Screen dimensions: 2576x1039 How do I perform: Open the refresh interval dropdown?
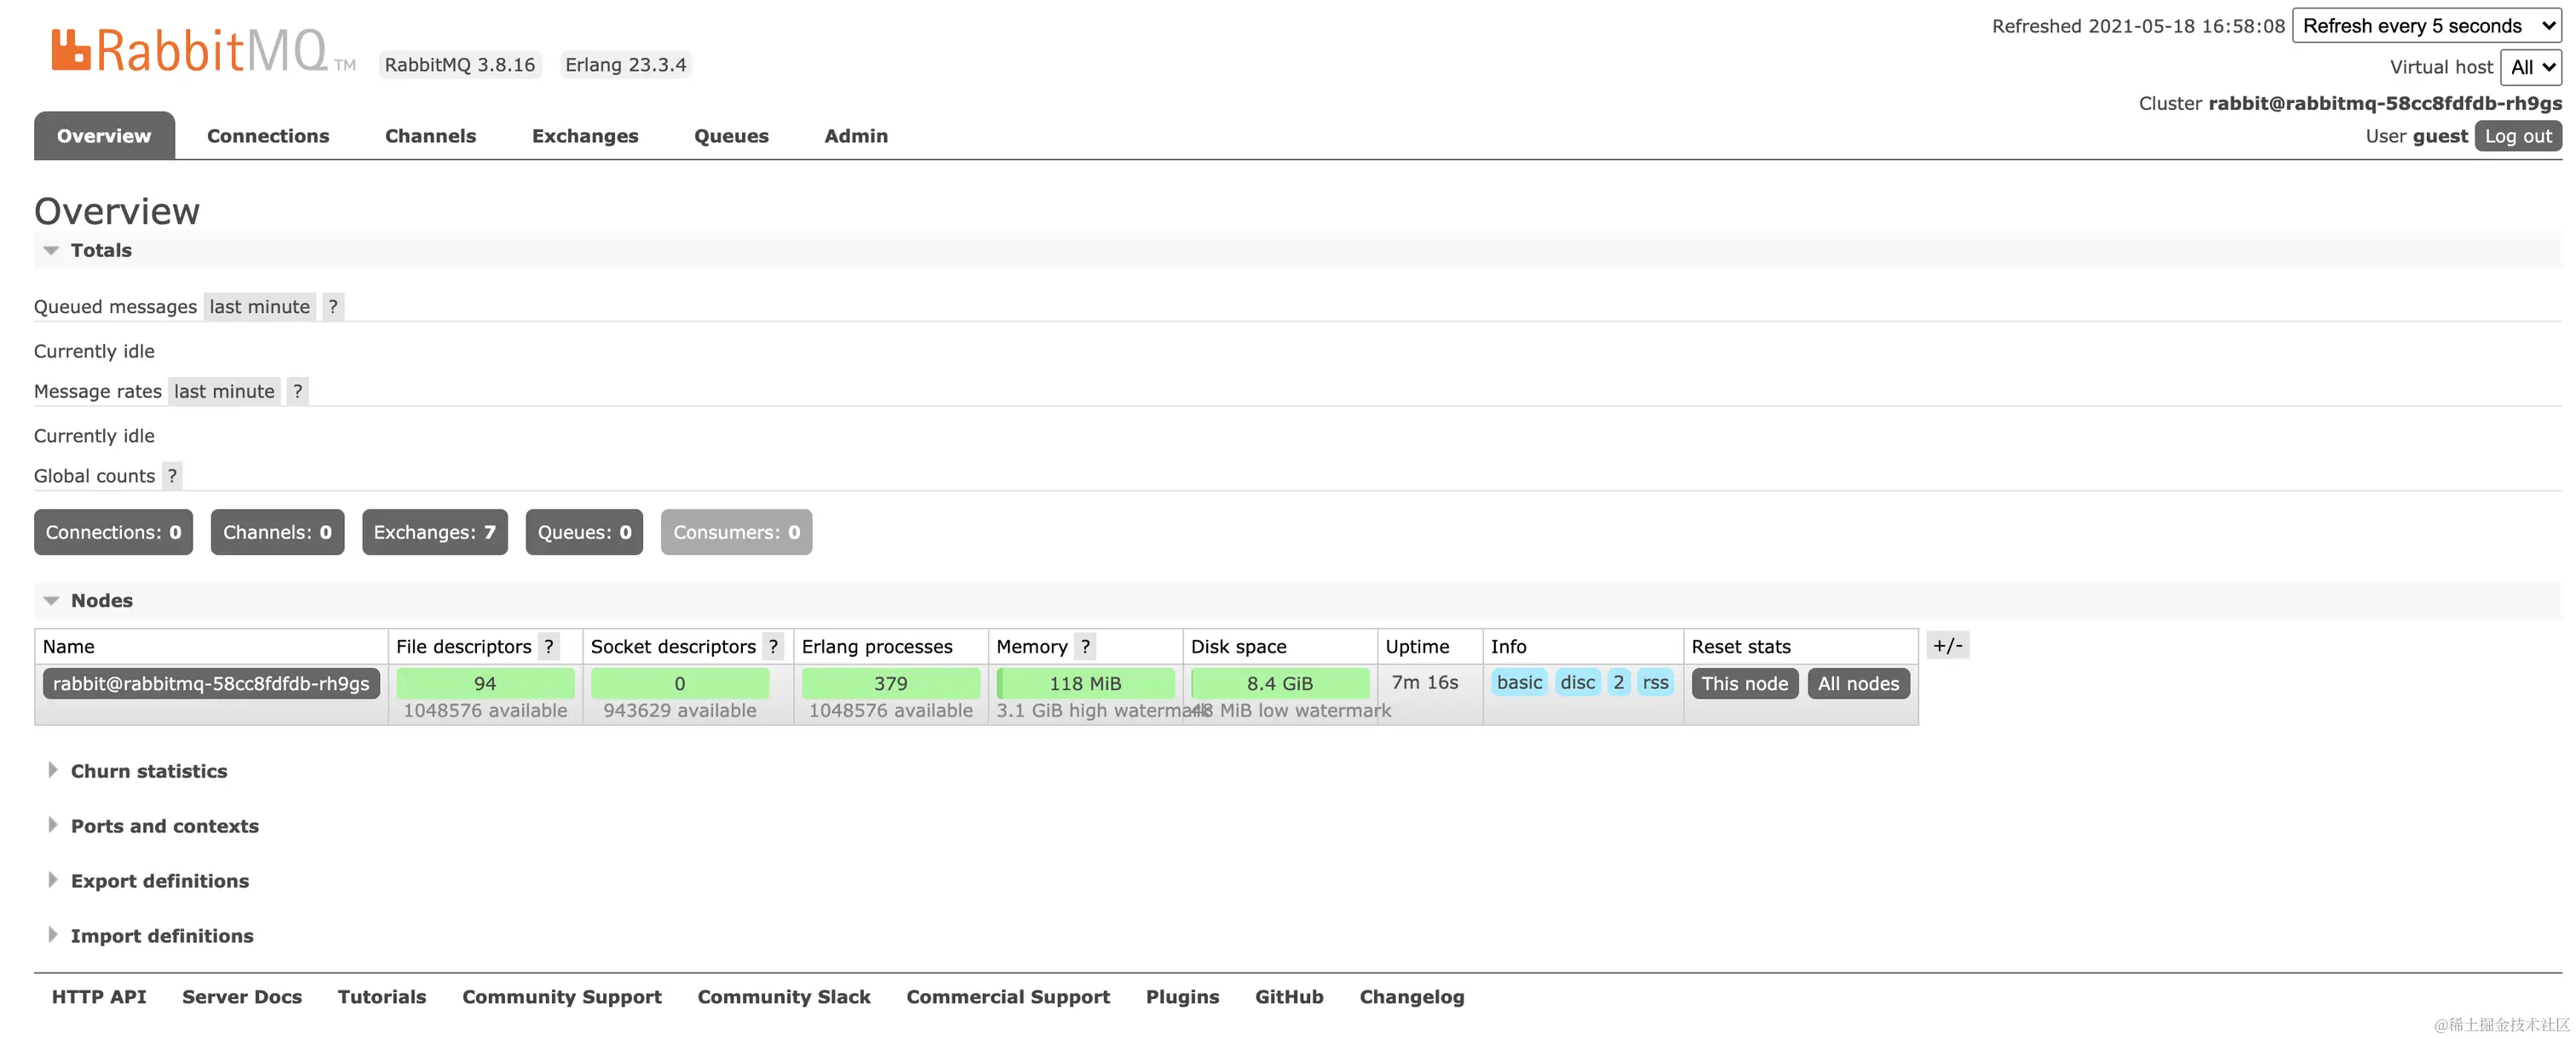pos(2425,26)
